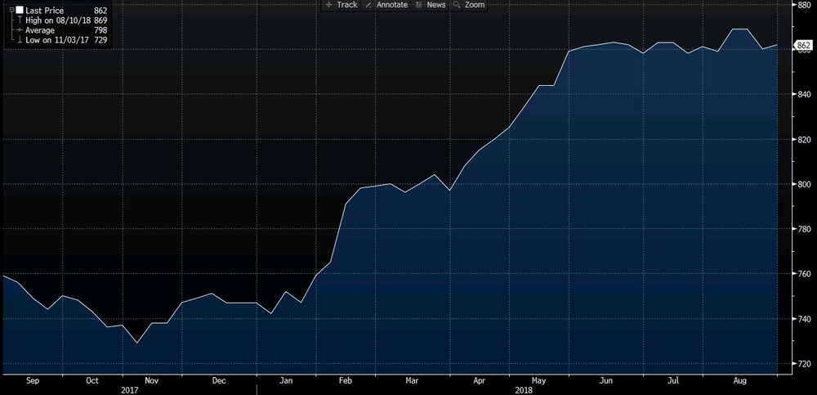Click the Last Price legend label
This screenshot has height=395, width=817.
click(46, 11)
